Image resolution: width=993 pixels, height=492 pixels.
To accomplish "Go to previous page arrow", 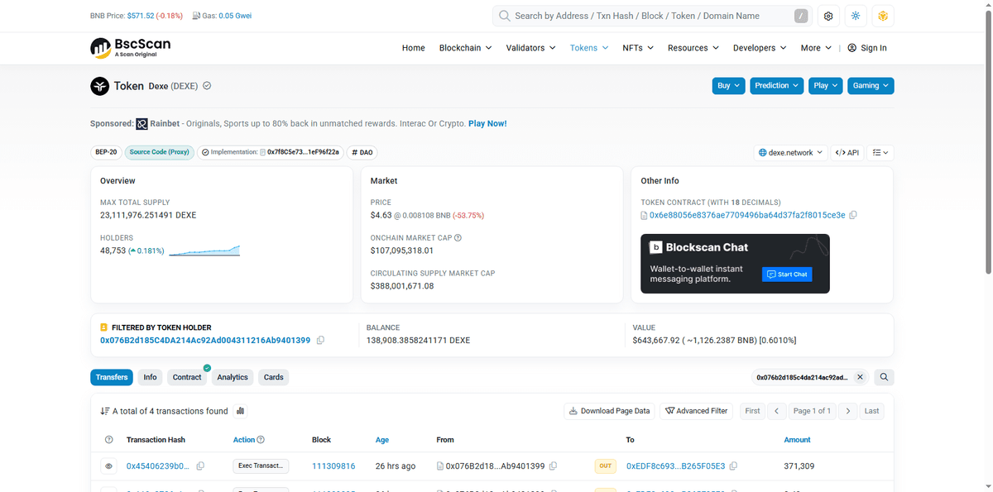I will pos(776,411).
